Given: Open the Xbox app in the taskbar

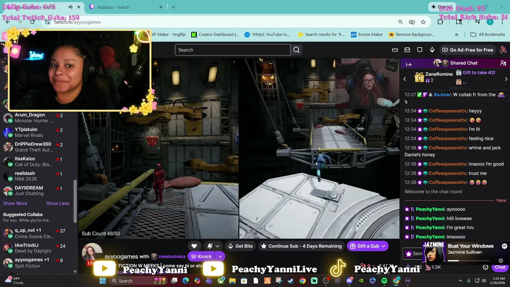Looking at the screenshot, I should coord(221,281).
